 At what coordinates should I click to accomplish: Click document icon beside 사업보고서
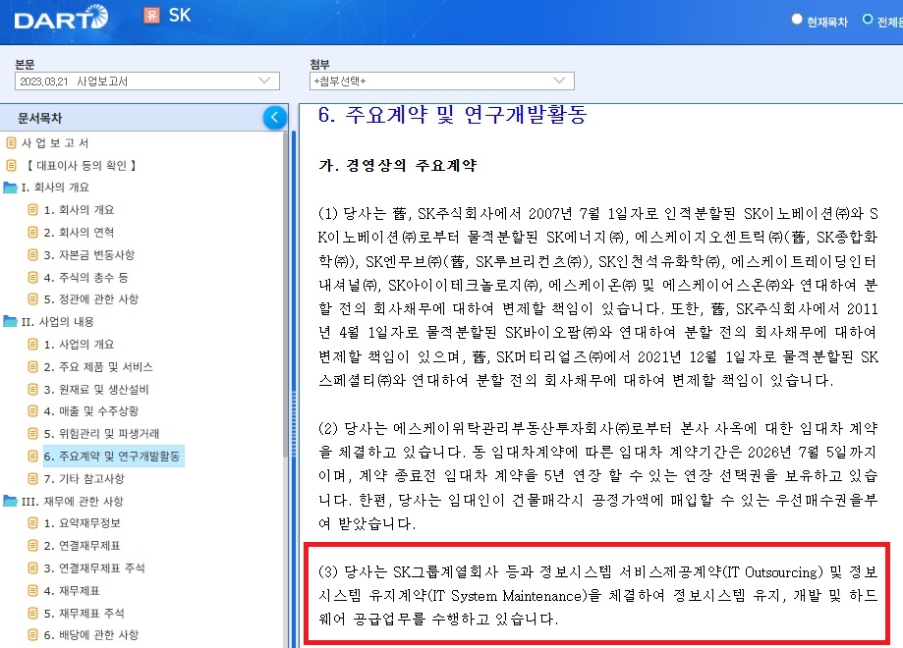[12, 142]
